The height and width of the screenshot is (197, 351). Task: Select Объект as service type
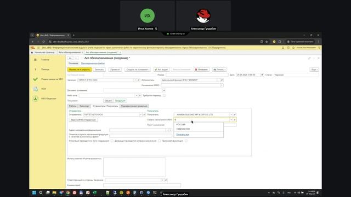coord(108,101)
